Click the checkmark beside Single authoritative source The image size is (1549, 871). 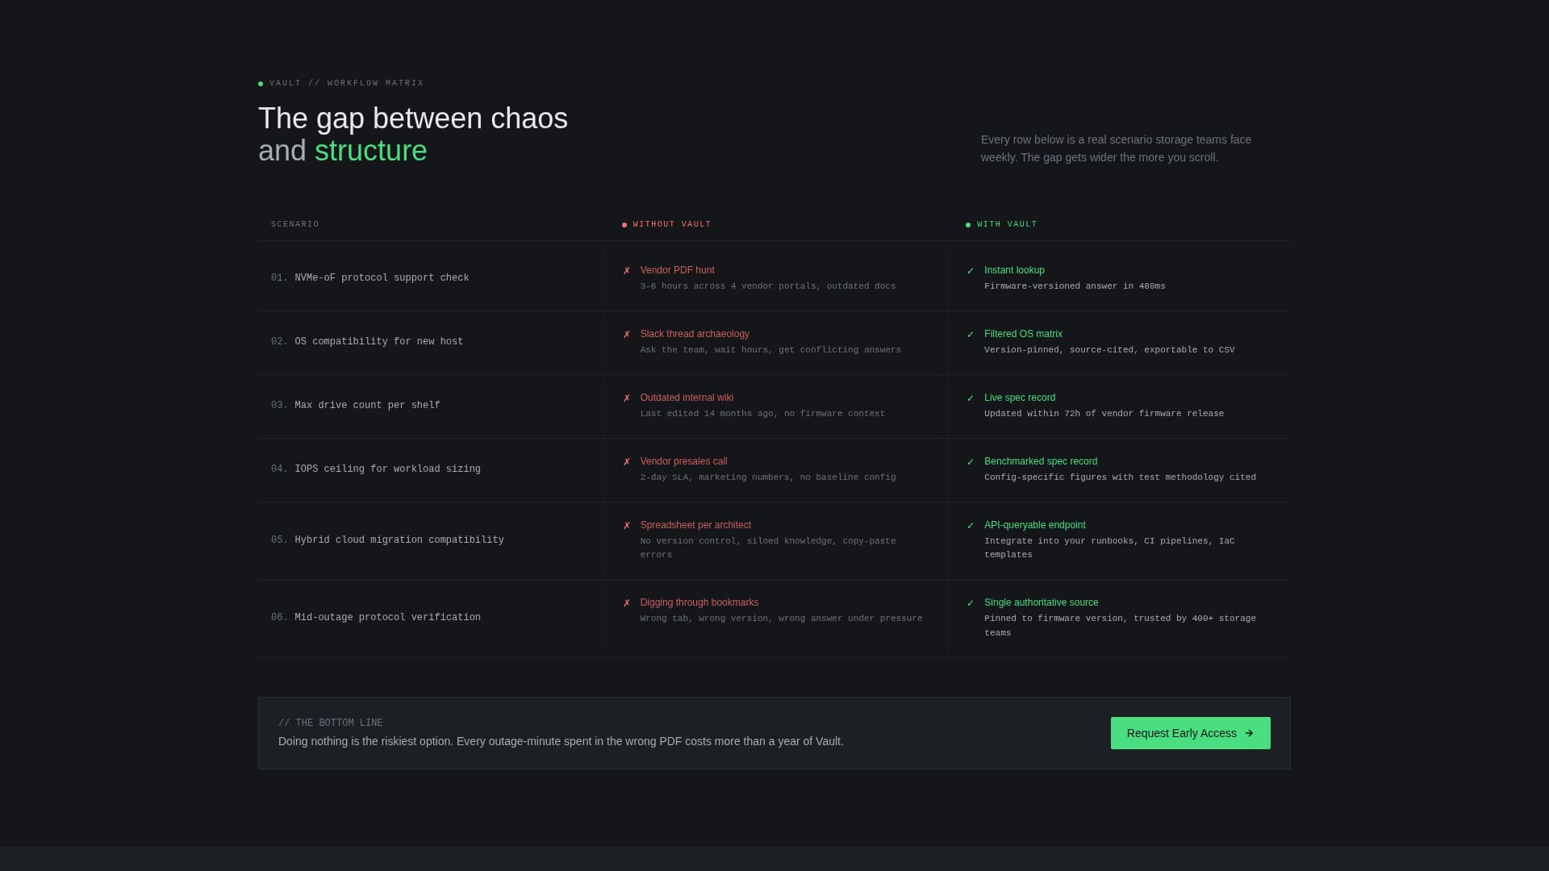[971, 602]
